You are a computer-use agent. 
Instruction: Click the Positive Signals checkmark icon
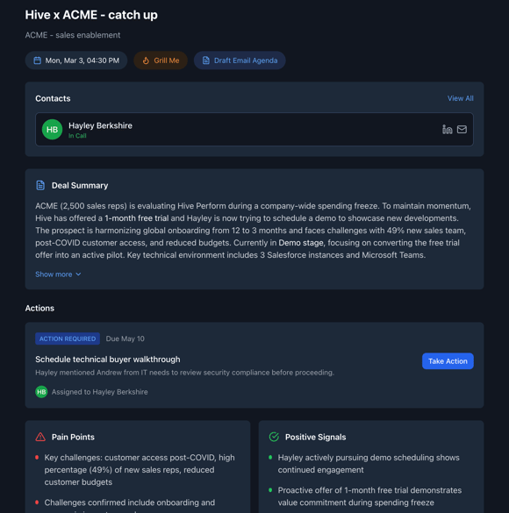[274, 437]
